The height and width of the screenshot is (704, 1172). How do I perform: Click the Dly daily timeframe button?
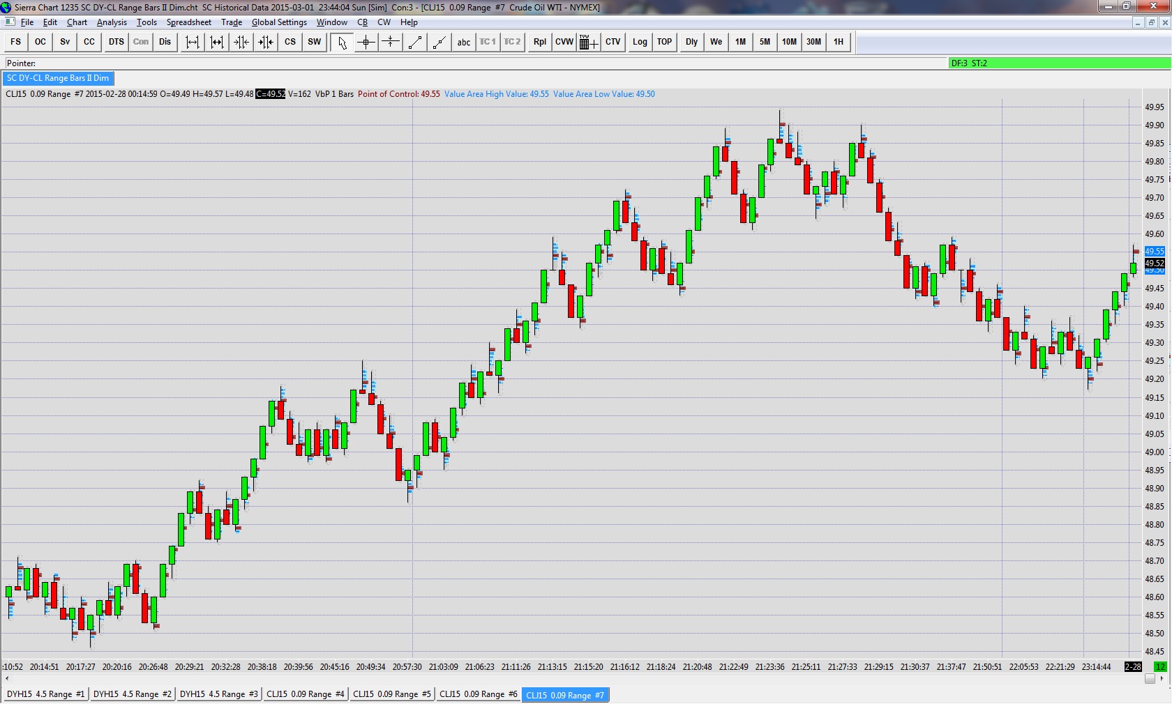coord(691,42)
